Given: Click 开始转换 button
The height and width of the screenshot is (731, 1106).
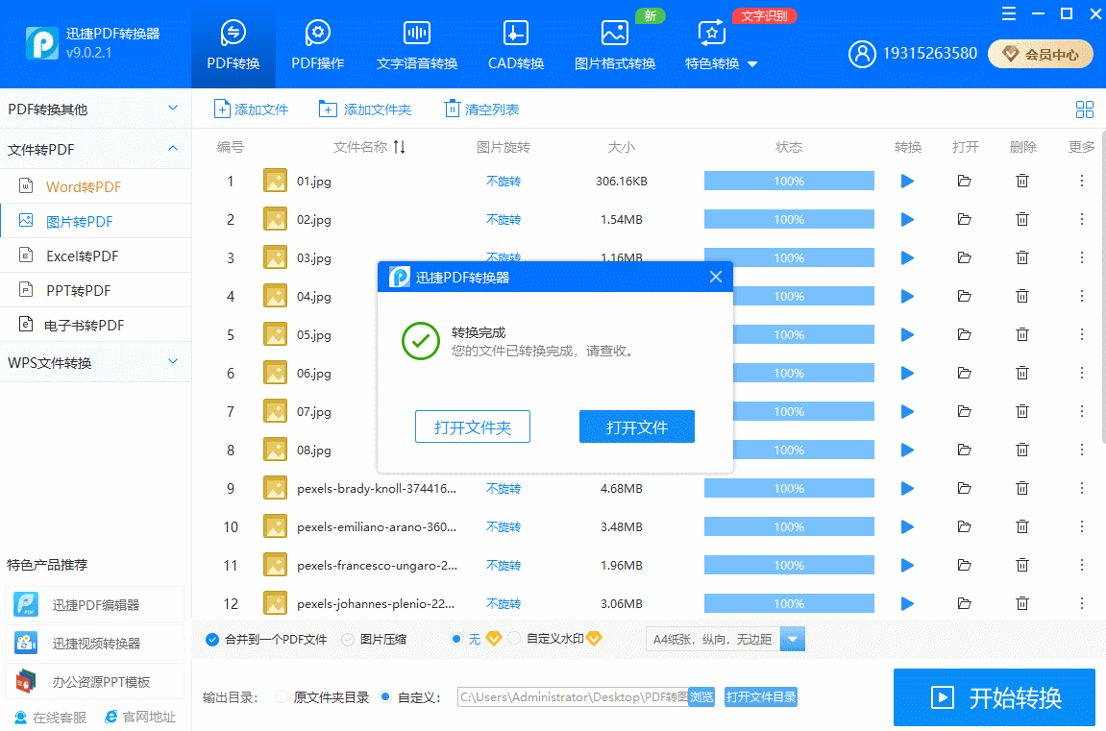Looking at the screenshot, I should pyautogui.click(x=995, y=697).
